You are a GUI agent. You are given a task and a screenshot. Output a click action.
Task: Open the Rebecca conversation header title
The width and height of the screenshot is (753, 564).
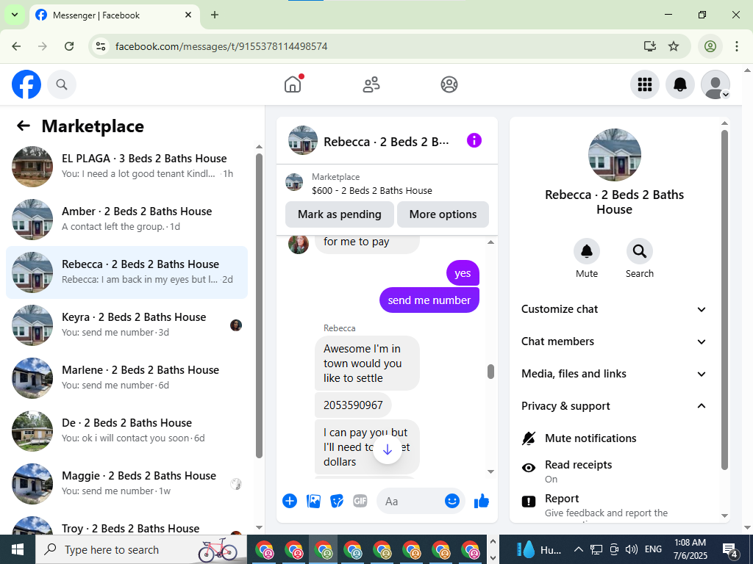pos(386,142)
